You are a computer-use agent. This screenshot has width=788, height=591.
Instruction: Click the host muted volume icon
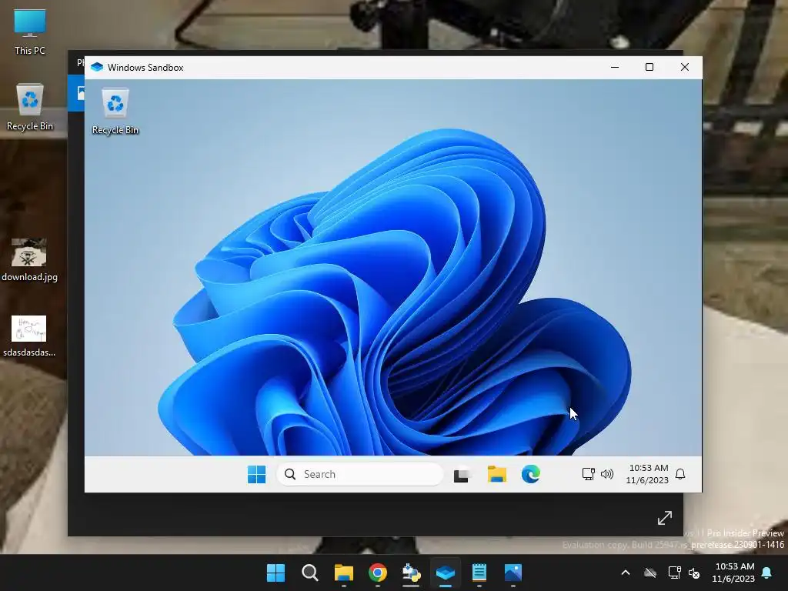[694, 573]
